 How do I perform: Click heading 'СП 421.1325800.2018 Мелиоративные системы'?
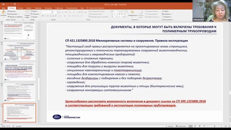pyautogui.click(x=126, y=40)
